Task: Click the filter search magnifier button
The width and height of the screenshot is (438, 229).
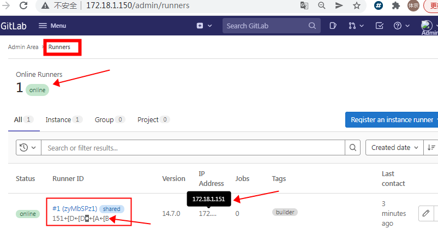Action: click(353, 147)
